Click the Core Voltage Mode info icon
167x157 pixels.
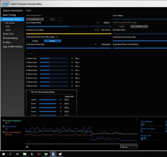point(43,15)
